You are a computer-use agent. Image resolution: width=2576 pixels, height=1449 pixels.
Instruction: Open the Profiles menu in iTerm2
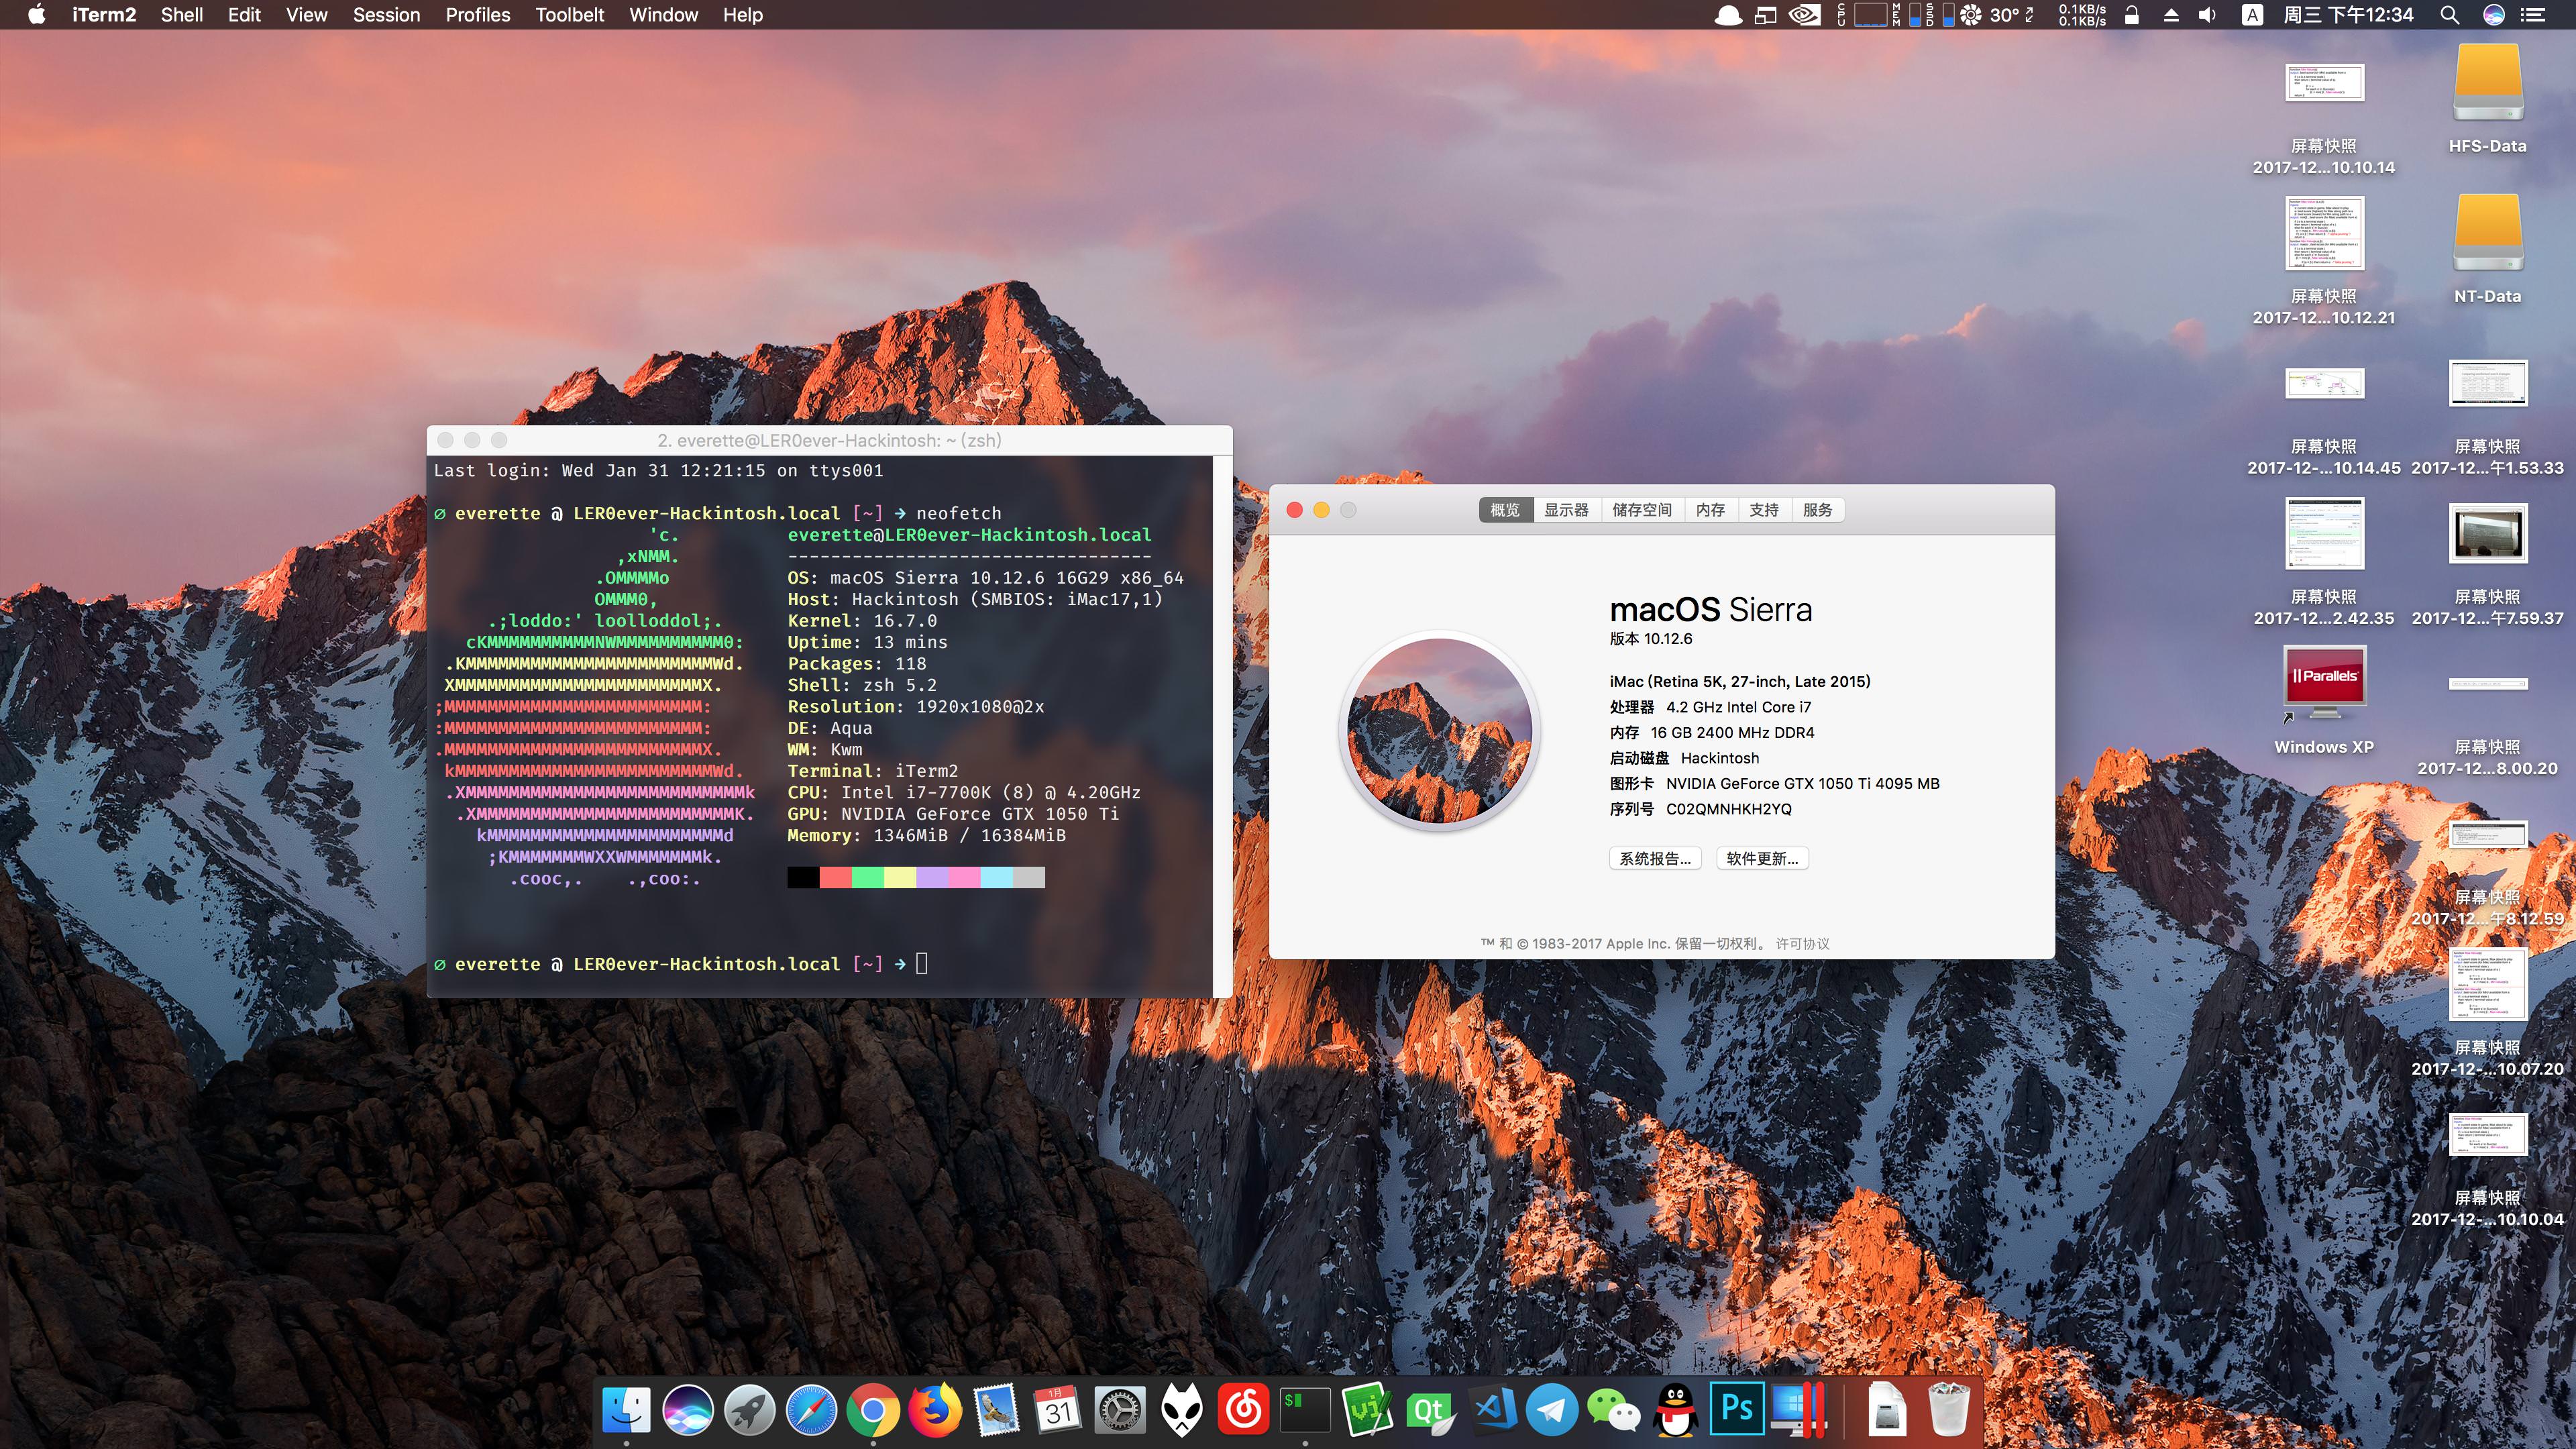477,15
